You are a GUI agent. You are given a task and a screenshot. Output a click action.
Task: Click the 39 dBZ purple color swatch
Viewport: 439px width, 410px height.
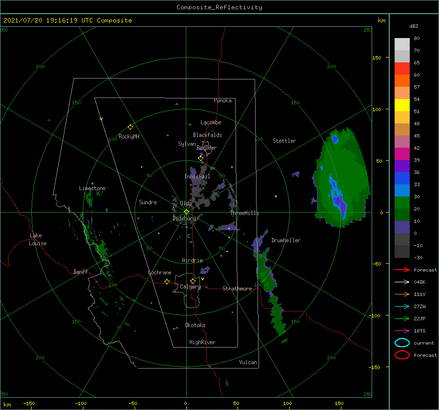click(402, 166)
